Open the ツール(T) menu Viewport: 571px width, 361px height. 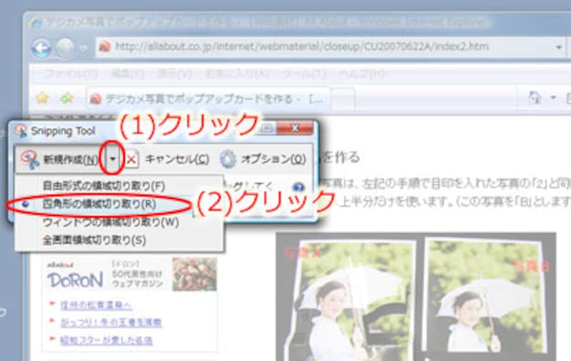tap(304, 74)
